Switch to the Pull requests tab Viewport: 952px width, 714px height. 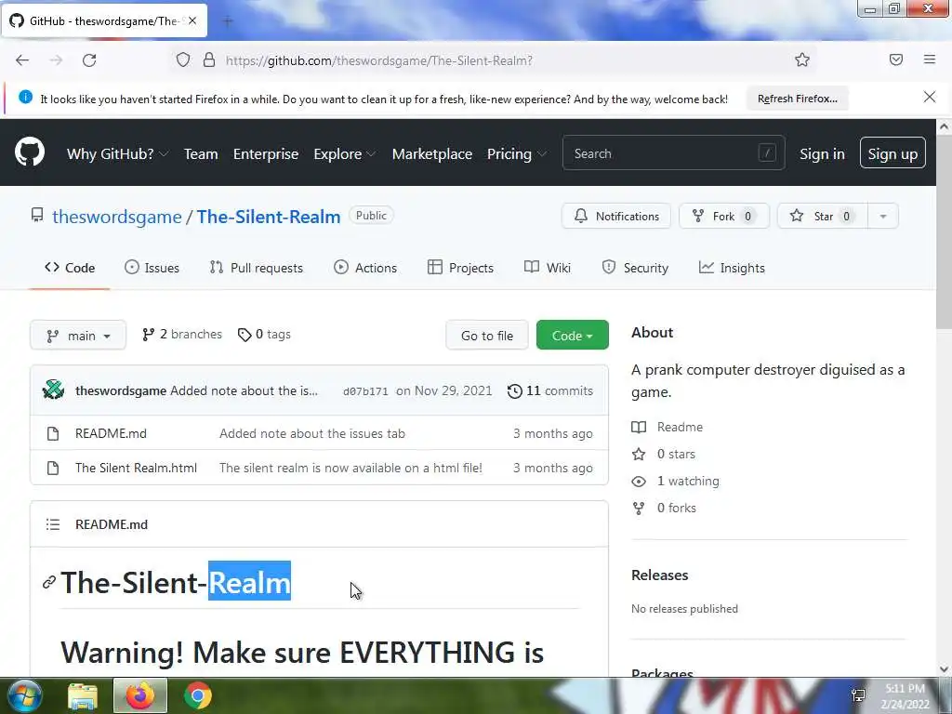coord(257,268)
